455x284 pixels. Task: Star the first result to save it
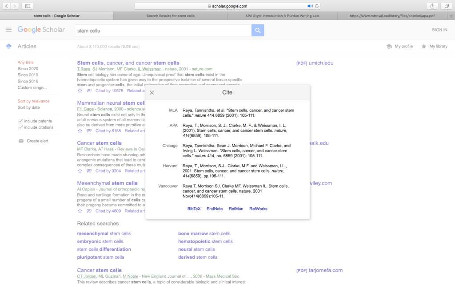(80, 91)
